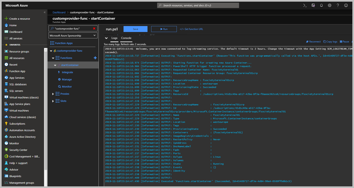Pause the log stream
The height and width of the screenshot is (188, 354).
pos(344,42)
